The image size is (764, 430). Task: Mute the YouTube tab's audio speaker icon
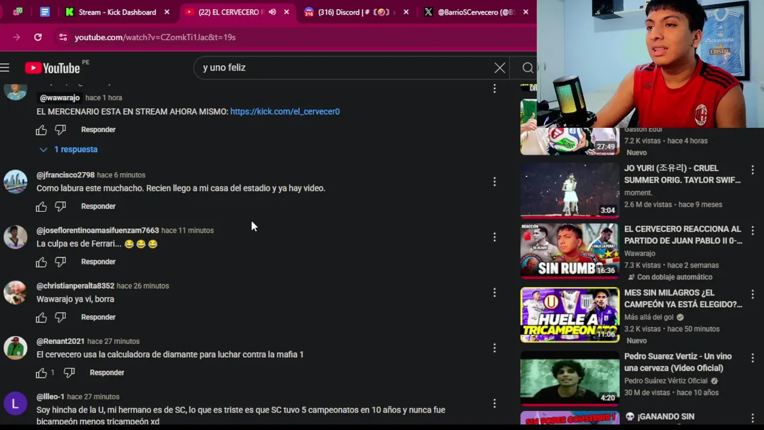coord(272,12)
